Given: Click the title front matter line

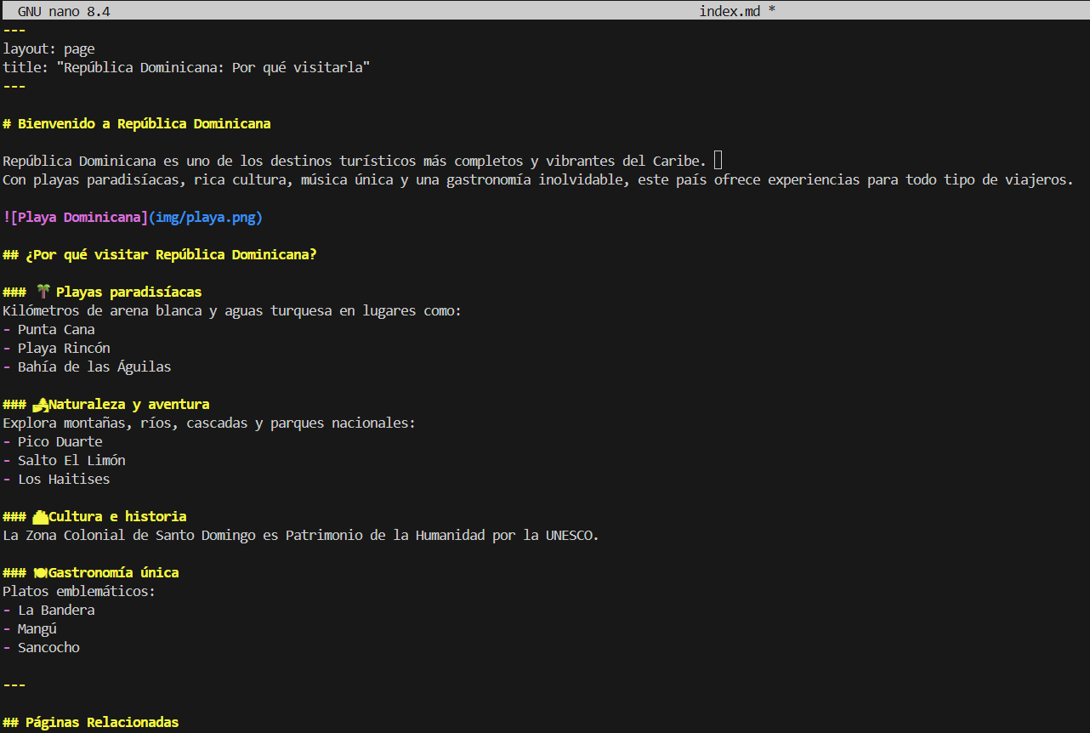Looking at the screenshot, I should tap(186, 68).
